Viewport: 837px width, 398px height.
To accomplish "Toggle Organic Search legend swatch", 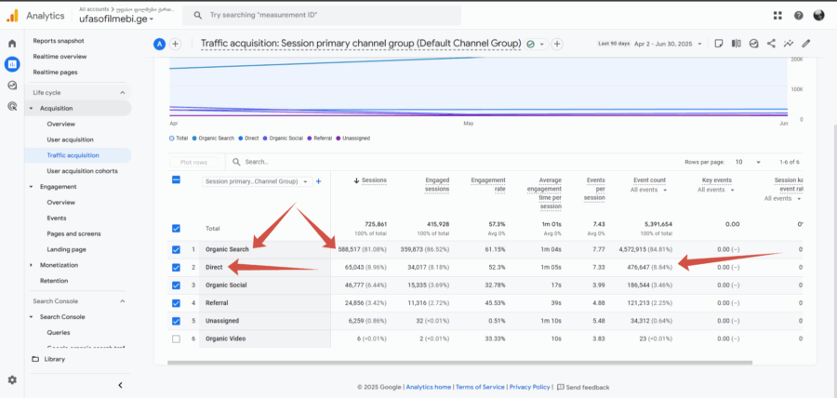I will [x=194, y=139].
